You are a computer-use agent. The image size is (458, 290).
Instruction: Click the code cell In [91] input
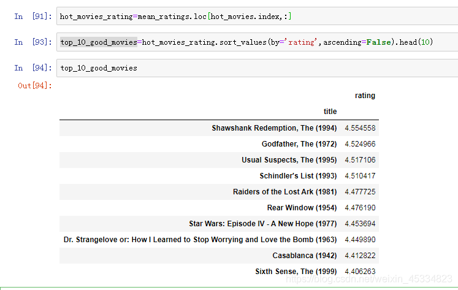pyautogui.click(x=257, y=17)
